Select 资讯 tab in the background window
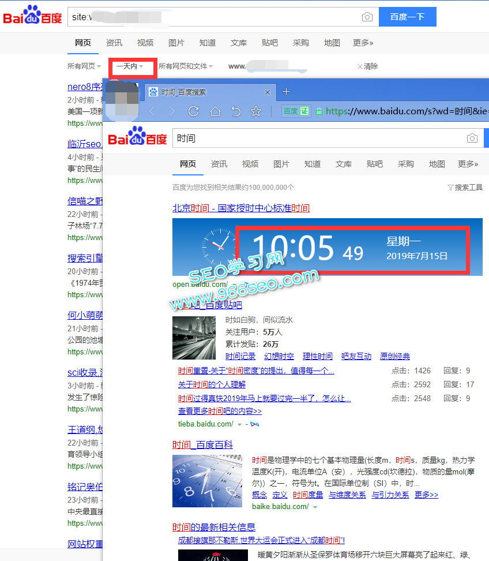Viewport: 489px width, 561px height. [114, 43]
